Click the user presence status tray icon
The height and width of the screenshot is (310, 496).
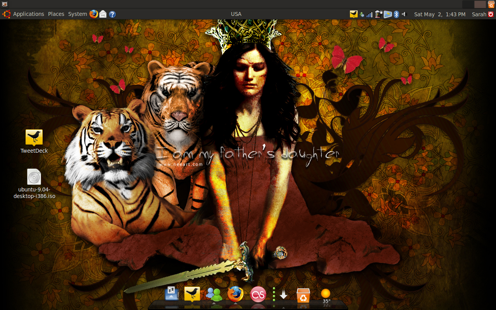[x=362, y=15]
